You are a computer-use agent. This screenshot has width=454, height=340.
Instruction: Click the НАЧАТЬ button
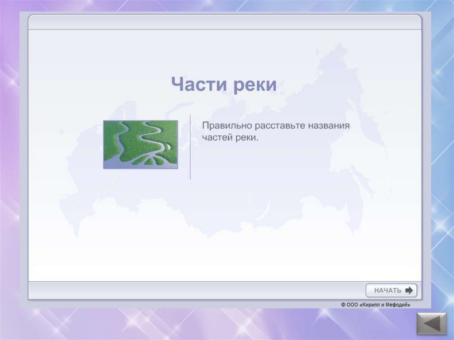[x=391, y=290]
